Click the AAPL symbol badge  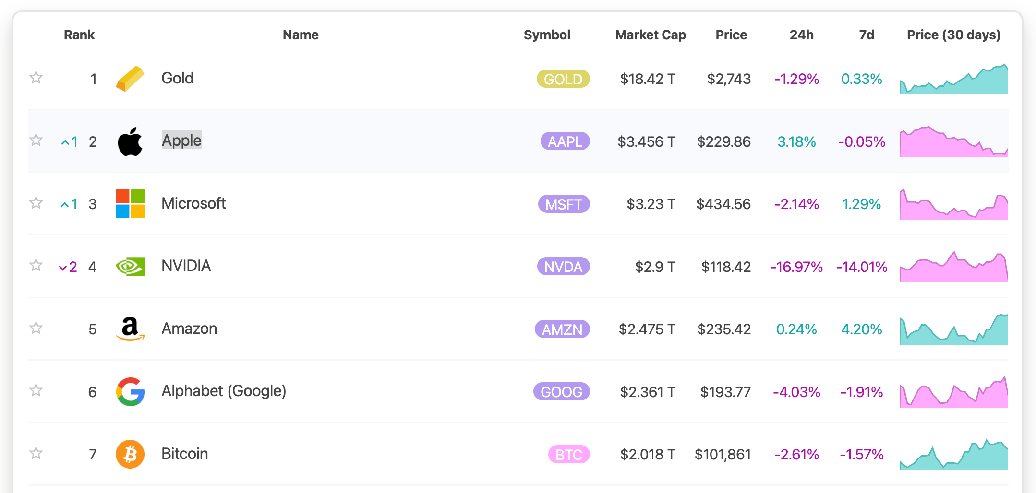pyautogui.click(x=565, y=141)
